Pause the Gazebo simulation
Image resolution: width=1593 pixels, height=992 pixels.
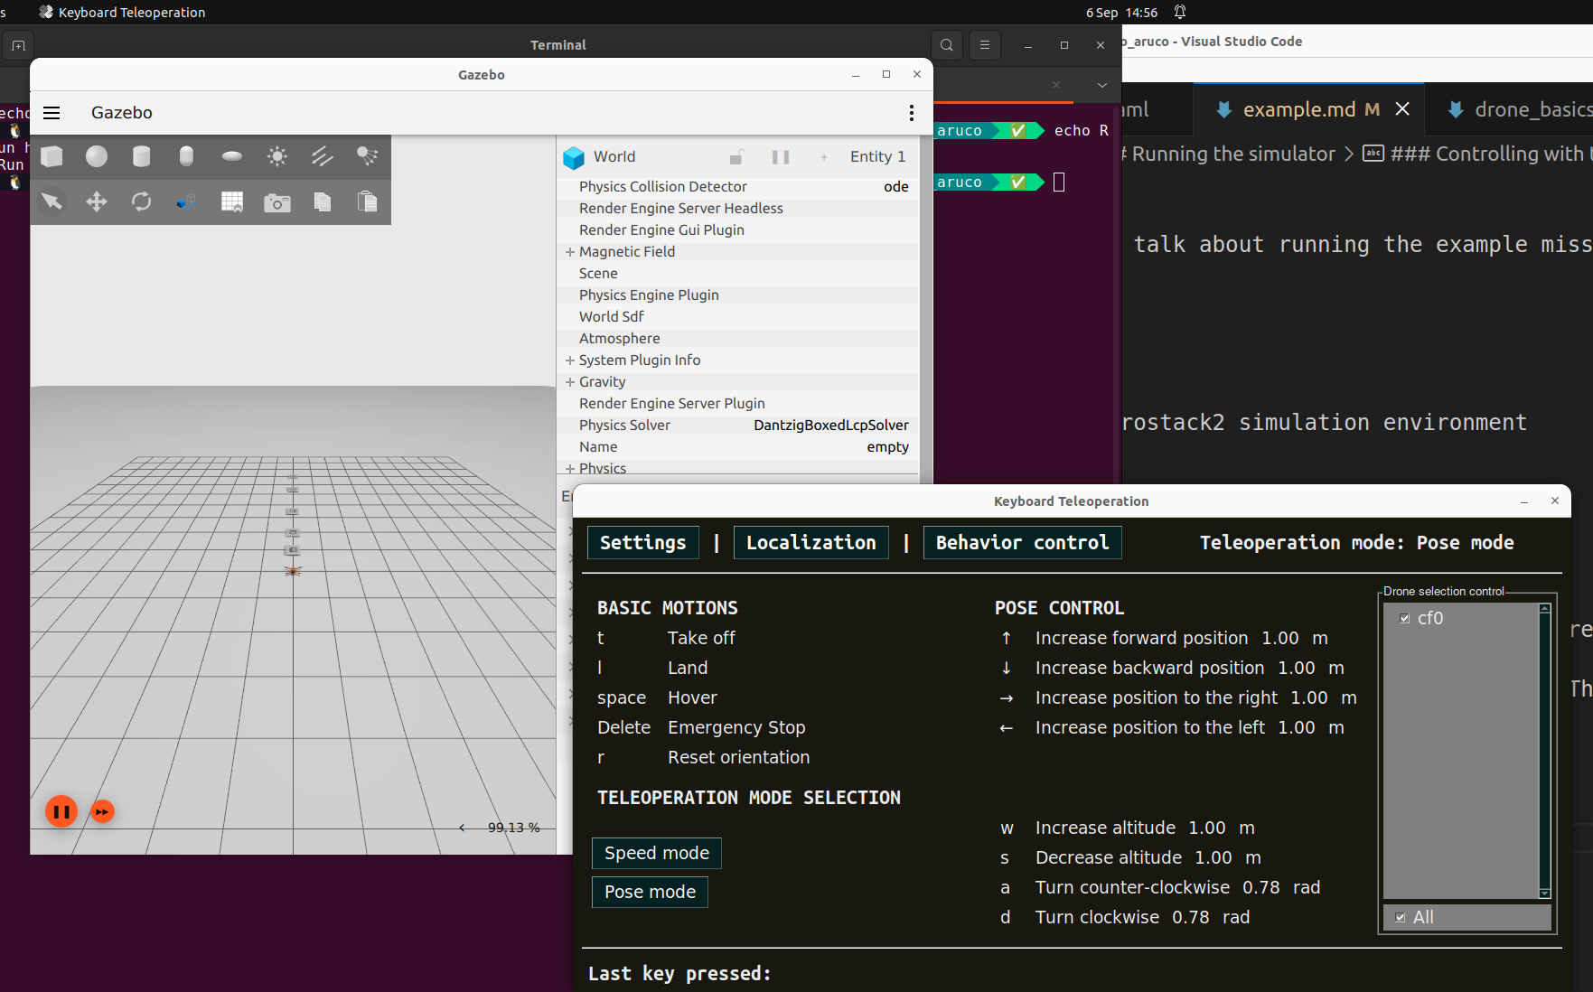[x=61, y=811]
